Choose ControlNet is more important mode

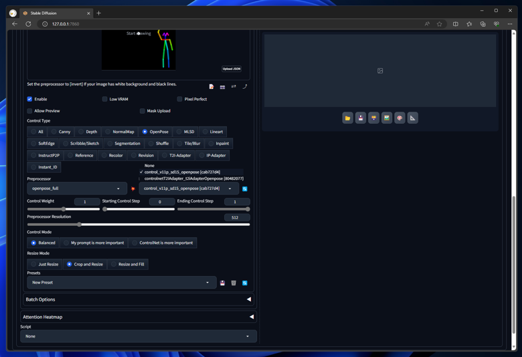(163, 243)
